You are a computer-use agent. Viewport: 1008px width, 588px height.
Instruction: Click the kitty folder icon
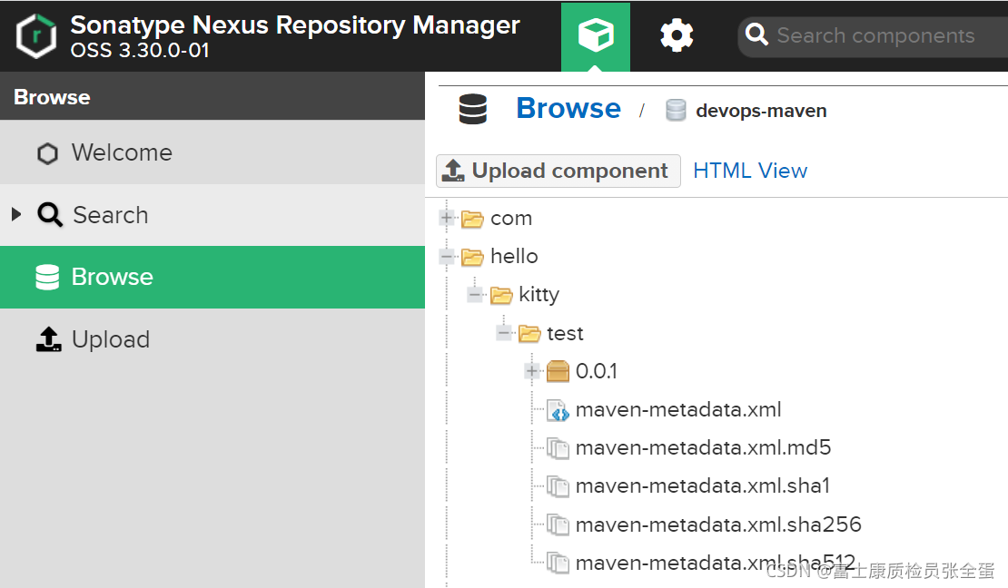[x=500, y=295]
